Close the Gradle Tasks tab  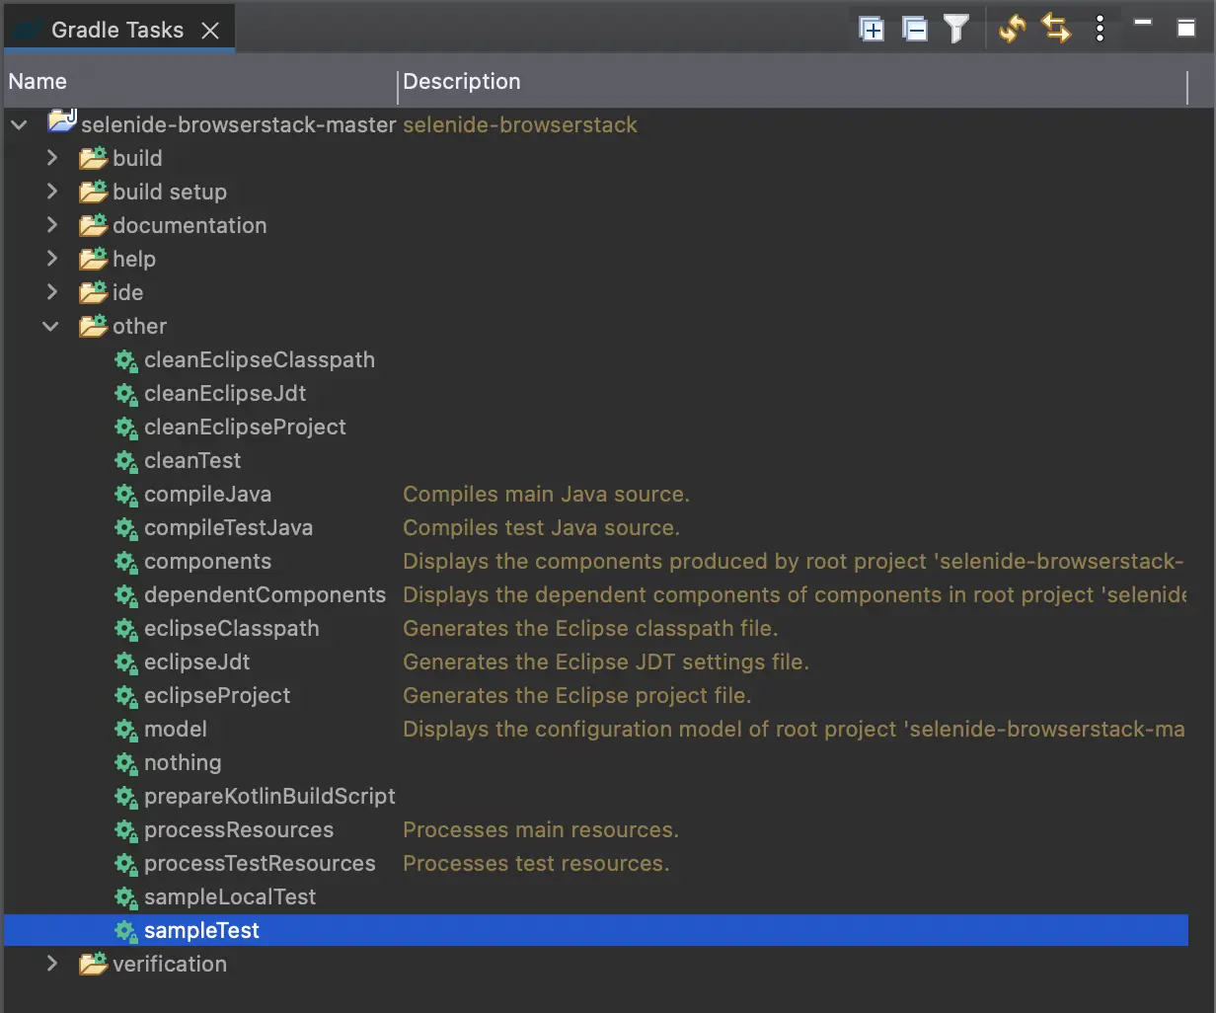click(210, 31)
